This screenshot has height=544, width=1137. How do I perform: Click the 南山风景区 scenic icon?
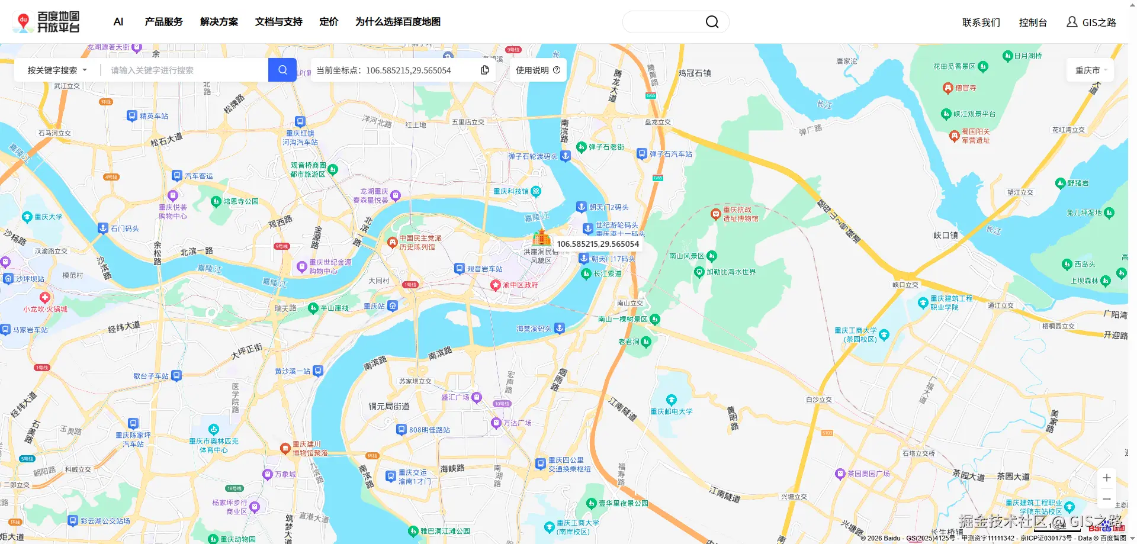(712, 256)
